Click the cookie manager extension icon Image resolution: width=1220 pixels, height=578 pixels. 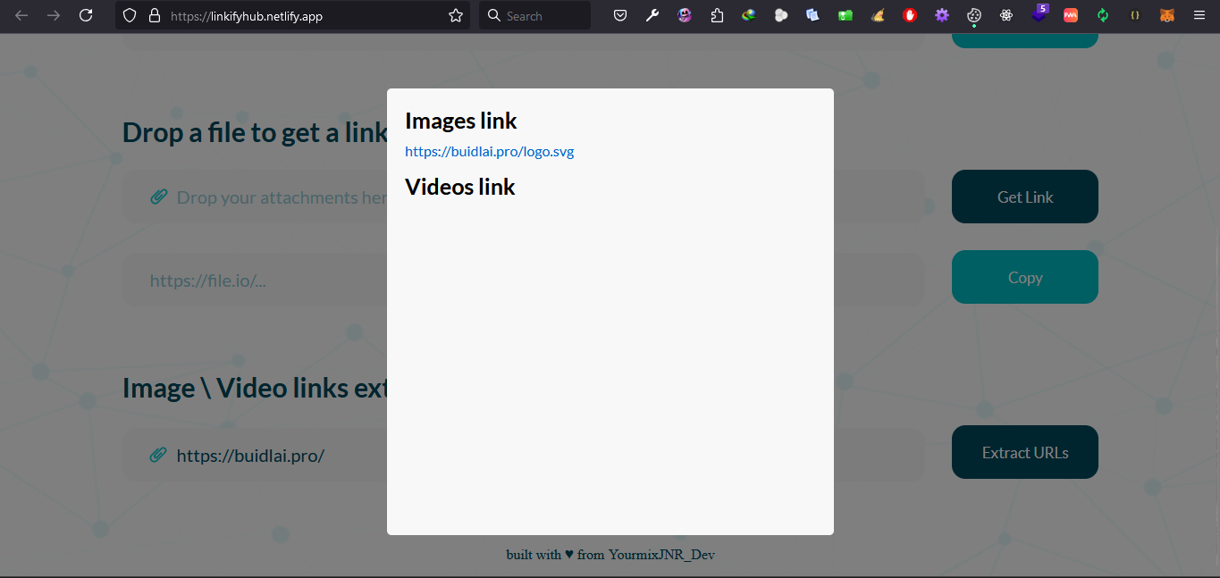pyautogui.click(x=974, y=15)
